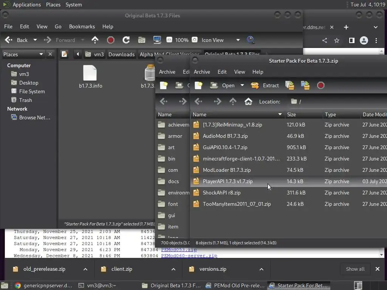This screenshot has width=387, height=290.
Task: Bookmark page with the star icon
Action: (x=337, y=40)
